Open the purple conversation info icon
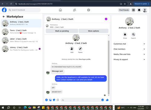The image size is (151, 110). pyautogui.click(x=106, y=19)
